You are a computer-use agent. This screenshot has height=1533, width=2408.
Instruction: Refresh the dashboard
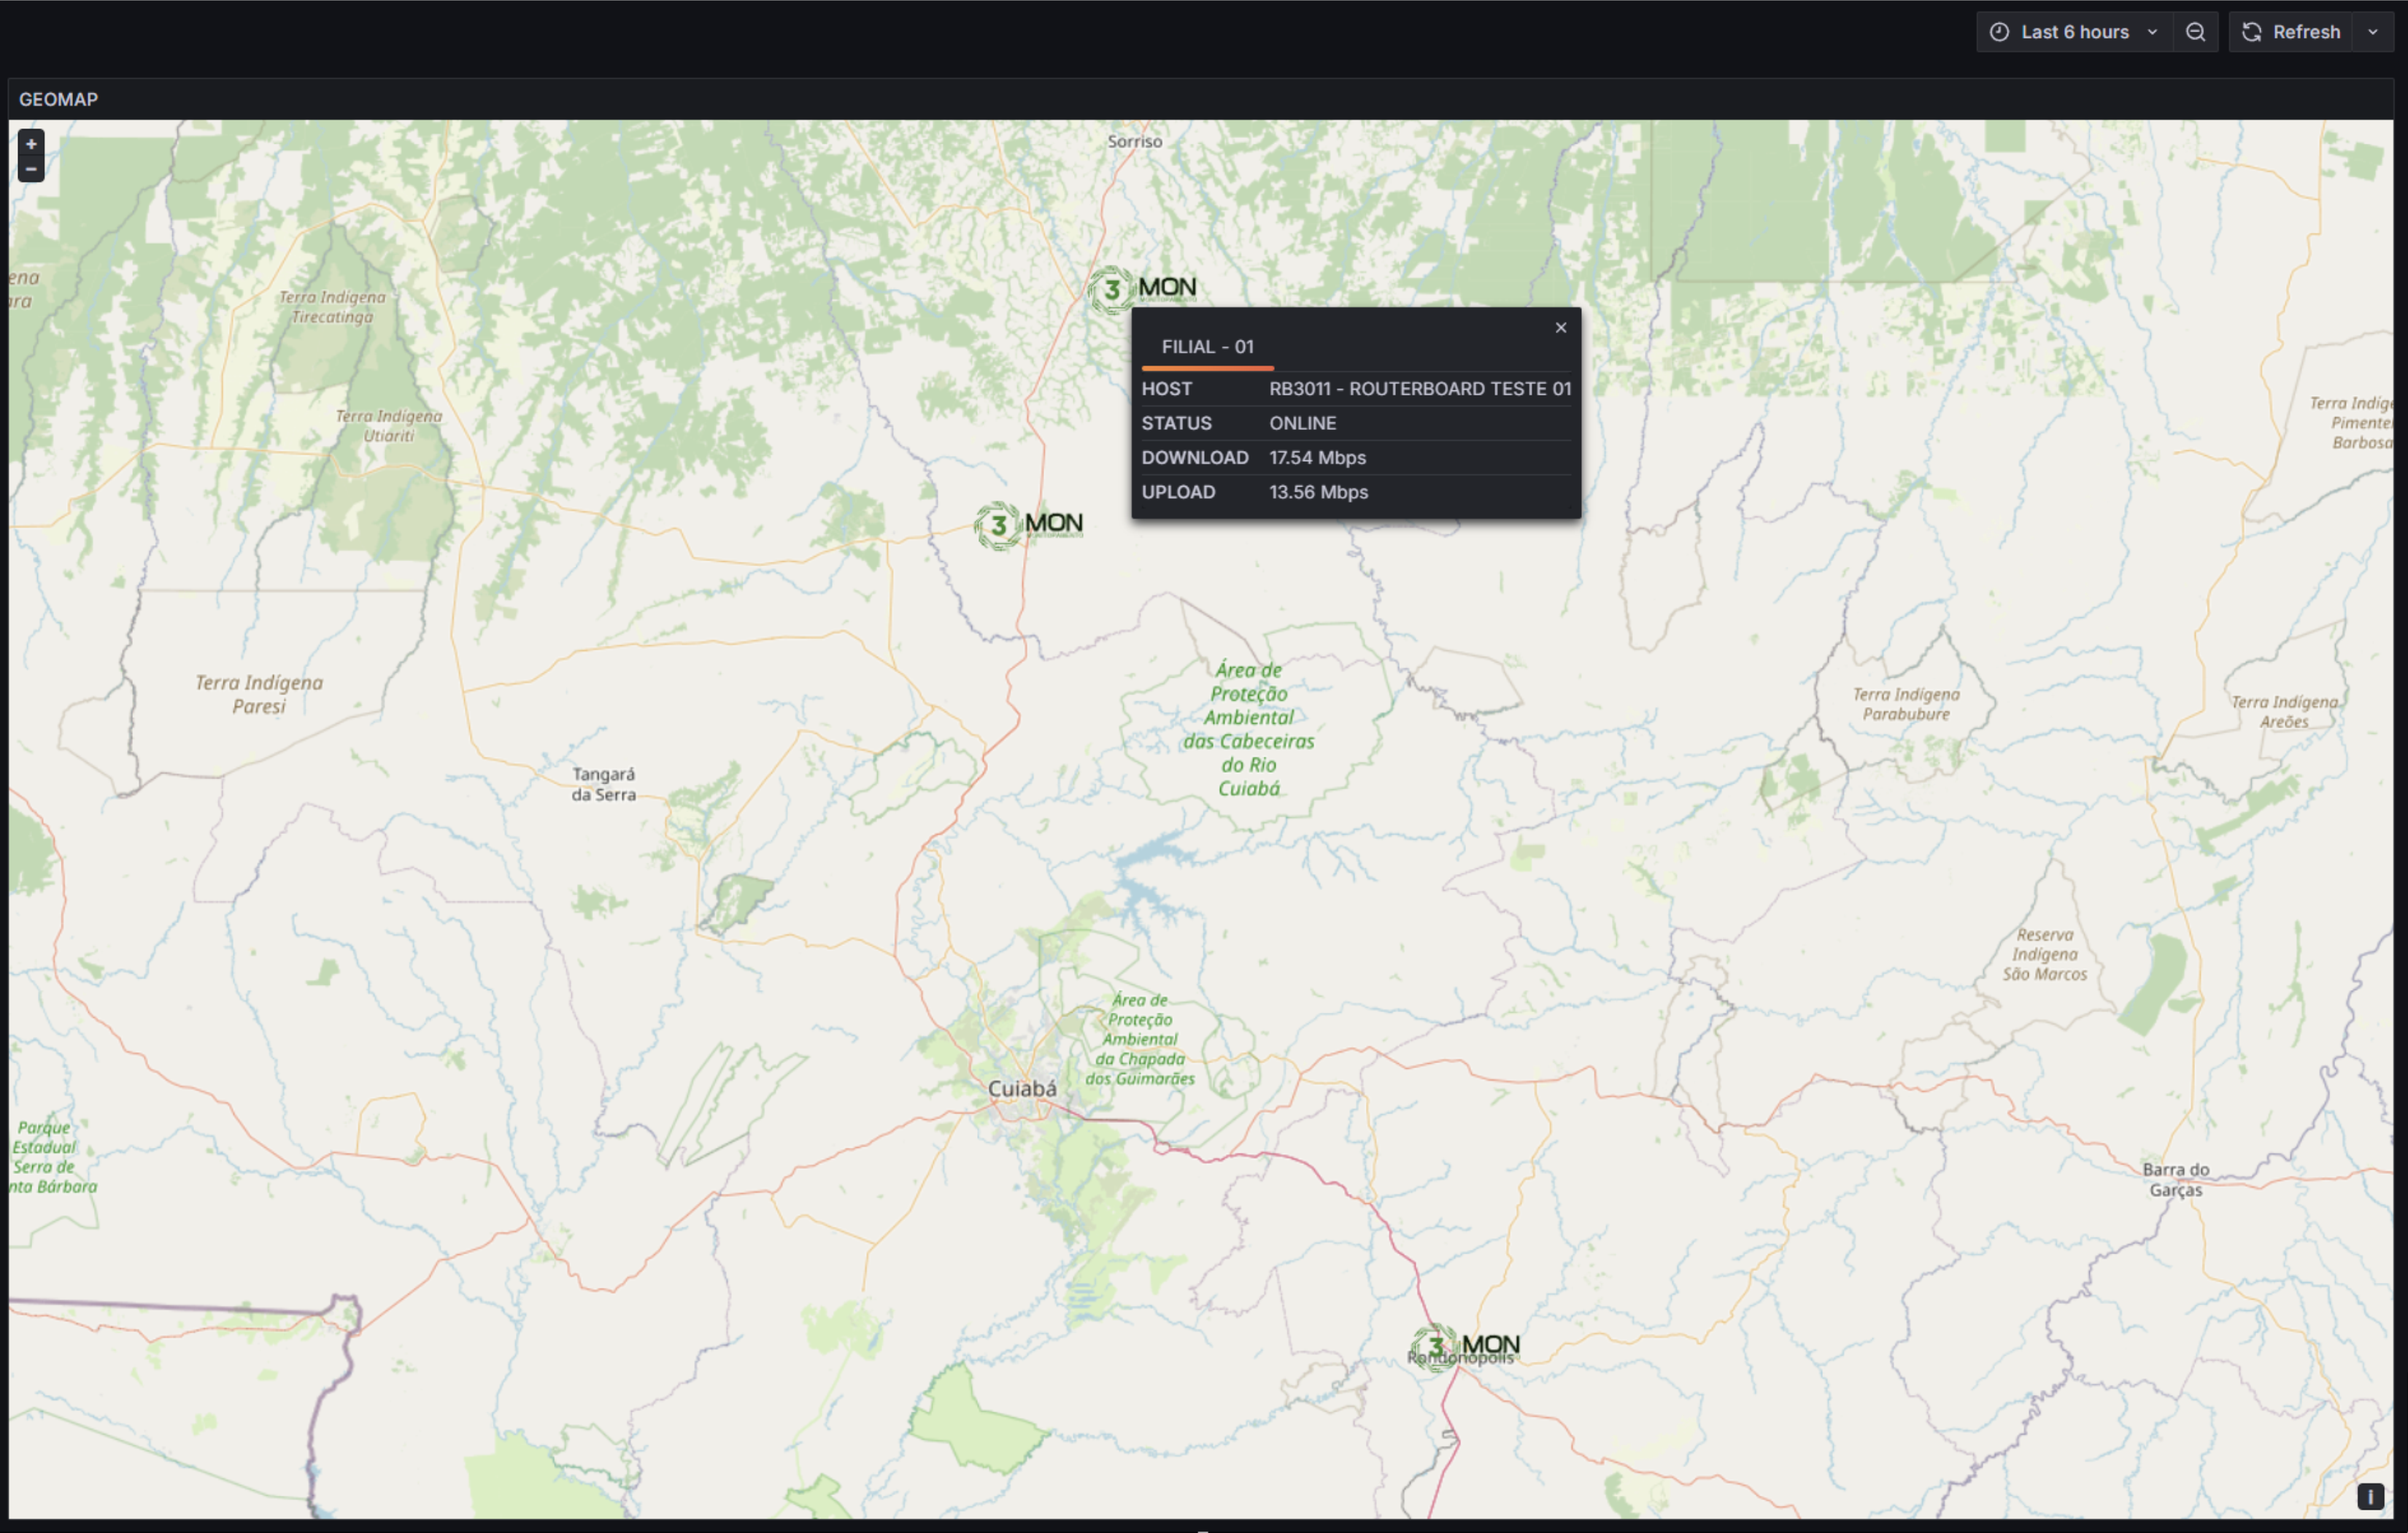coord(2291,32)
